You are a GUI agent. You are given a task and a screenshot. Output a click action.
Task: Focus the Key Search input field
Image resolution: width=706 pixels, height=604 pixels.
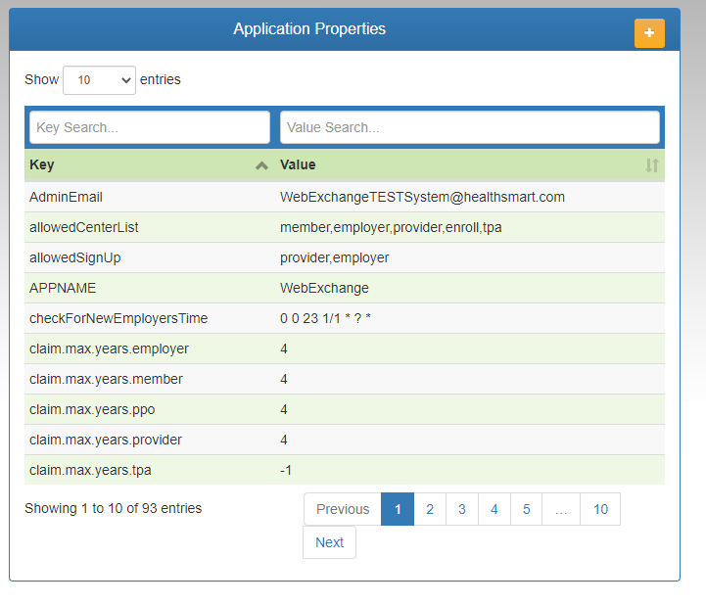pyautogui.click(x=150, y=127)
